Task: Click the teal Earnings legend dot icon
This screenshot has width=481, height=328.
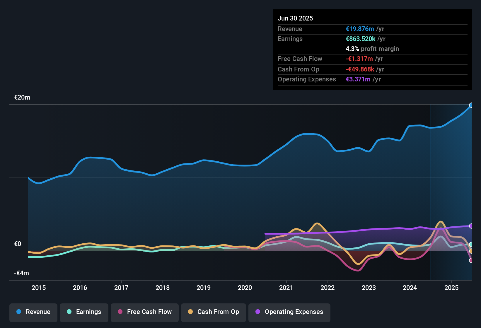Action: (69, 312)
